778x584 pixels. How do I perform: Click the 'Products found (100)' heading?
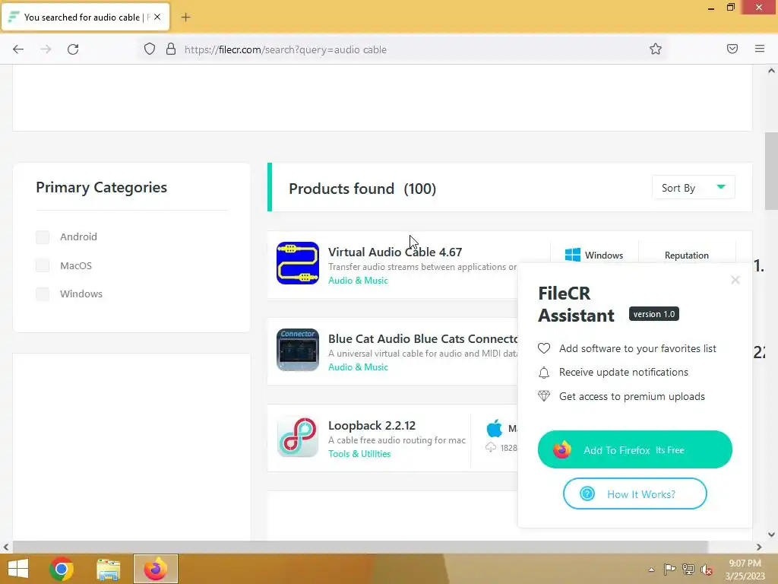[362, 189]
